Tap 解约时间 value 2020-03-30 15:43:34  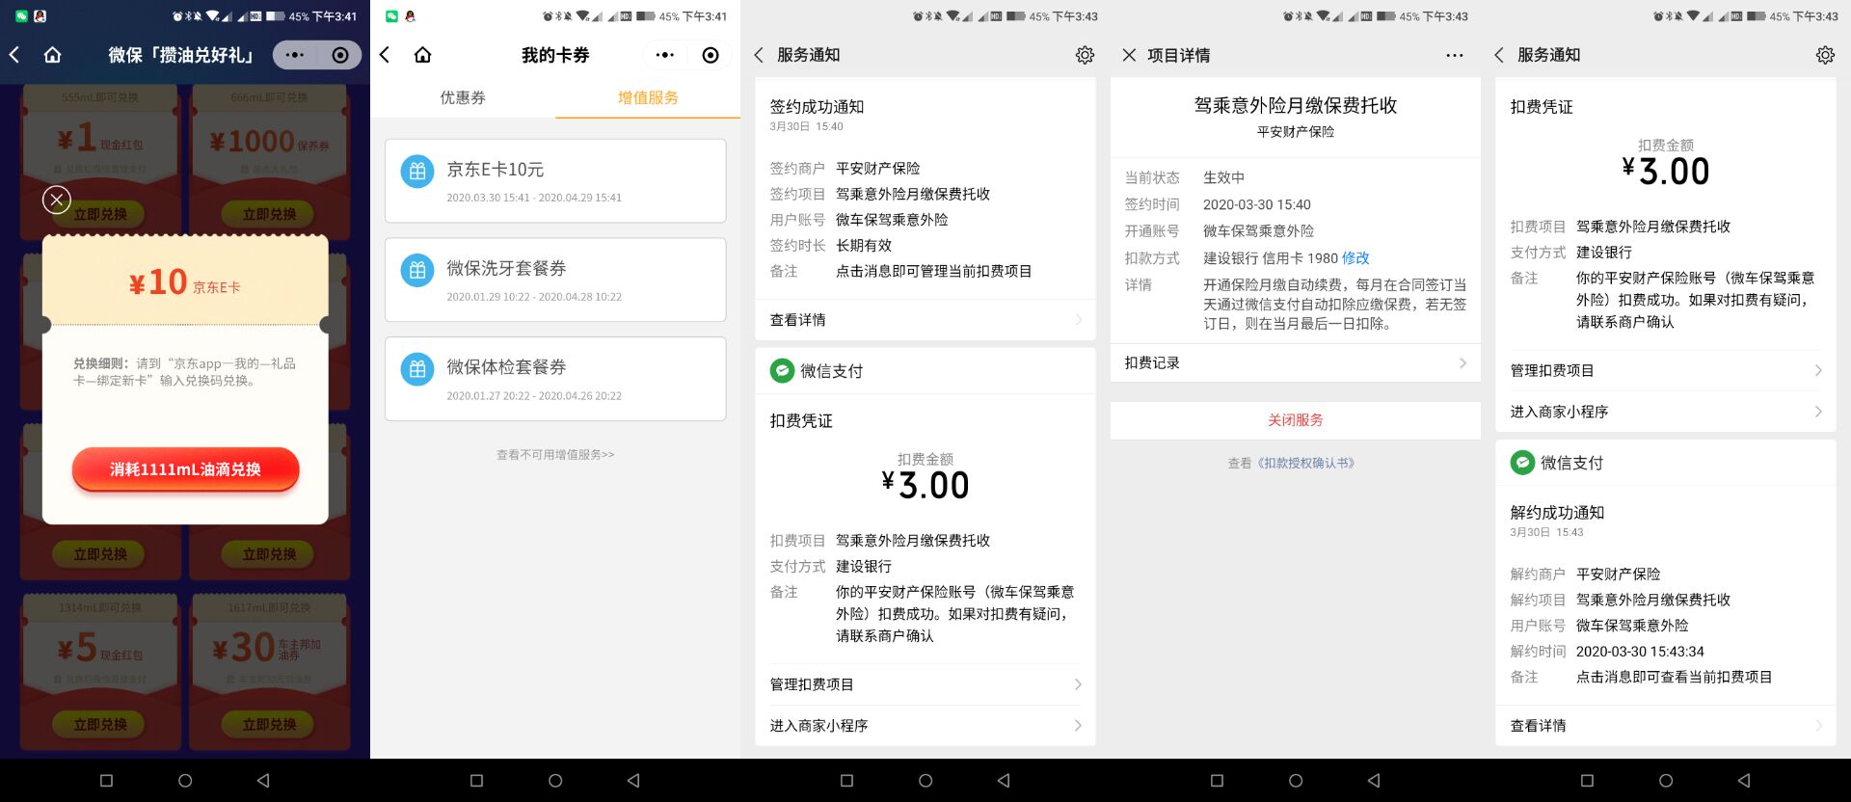[x=1640, y=652]
